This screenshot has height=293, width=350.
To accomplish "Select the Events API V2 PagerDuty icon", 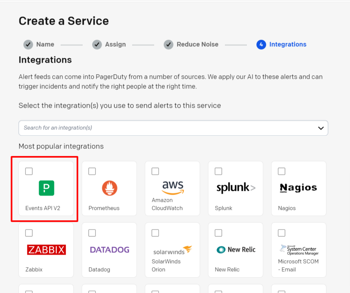I will pyautogui.click(x=46, y=188).
